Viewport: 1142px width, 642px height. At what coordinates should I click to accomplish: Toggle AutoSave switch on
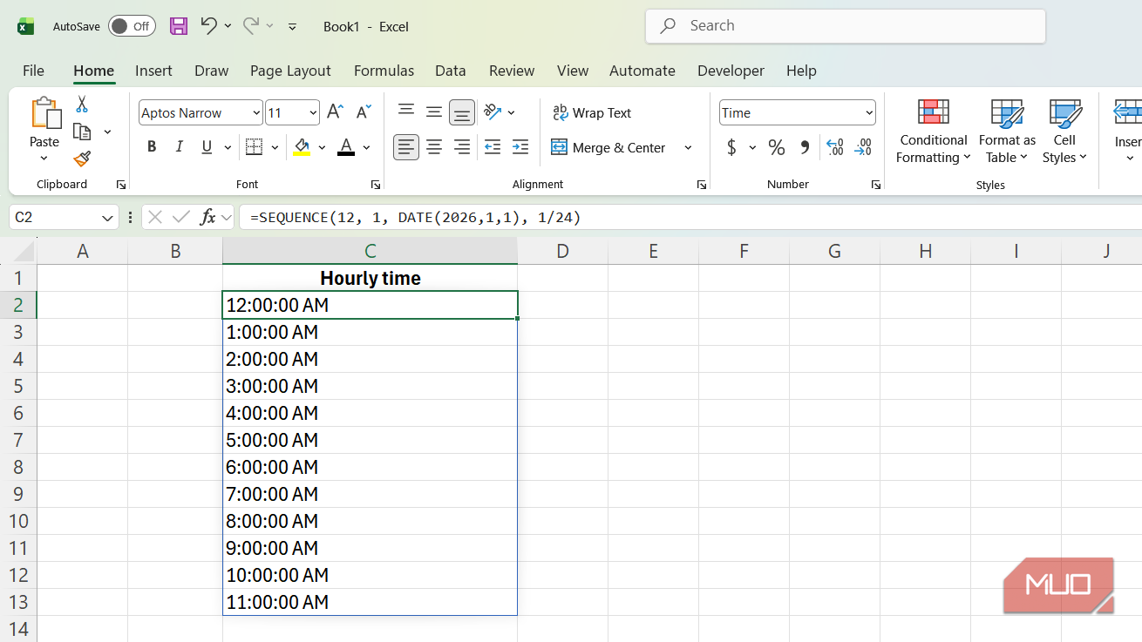(x=132, y=26)
